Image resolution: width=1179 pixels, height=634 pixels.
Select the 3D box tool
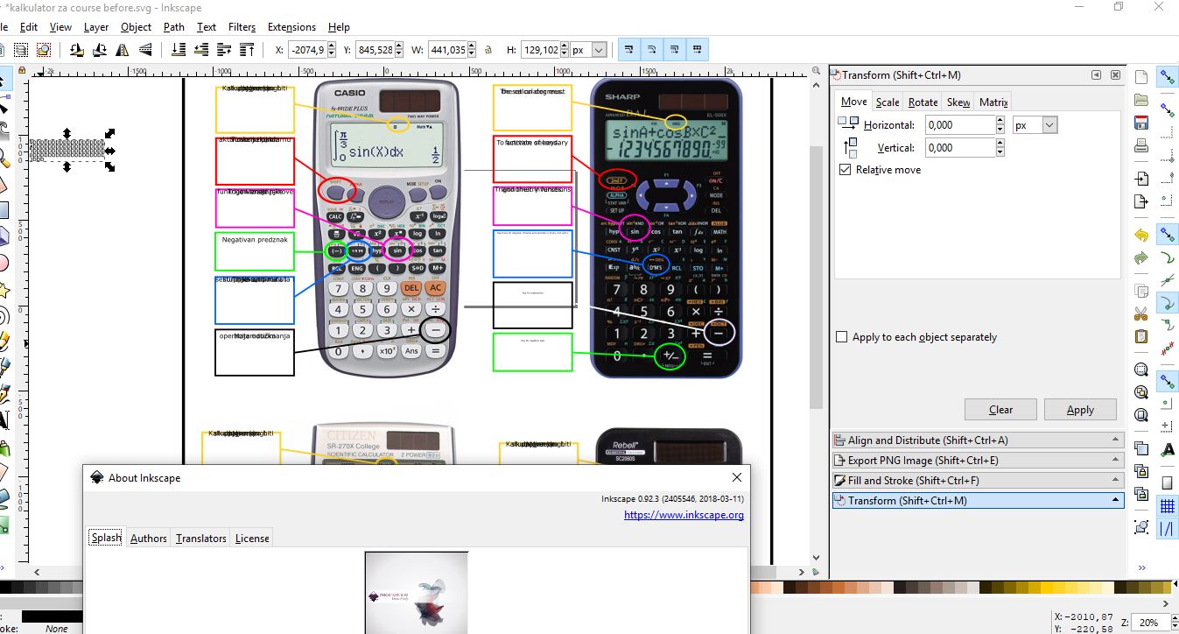pos(4,236)
